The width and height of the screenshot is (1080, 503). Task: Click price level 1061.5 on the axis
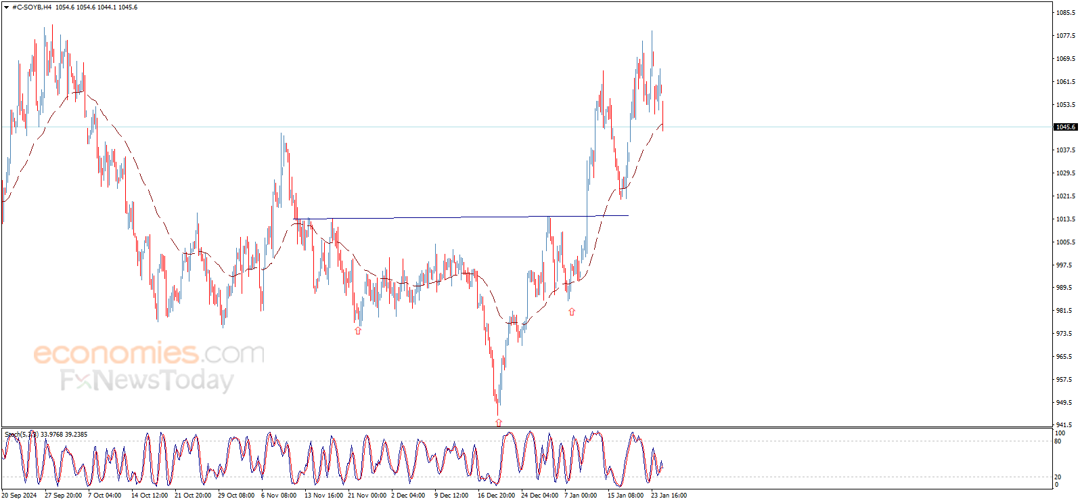click(x=1066, y=82)
